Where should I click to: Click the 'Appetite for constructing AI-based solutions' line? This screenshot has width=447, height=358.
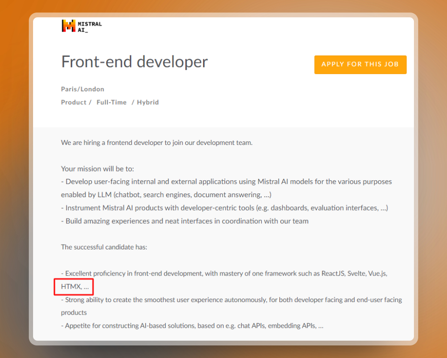pos(192,326)
